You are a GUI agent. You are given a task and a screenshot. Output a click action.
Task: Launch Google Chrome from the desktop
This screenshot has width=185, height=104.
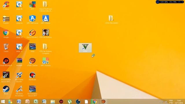6,34
